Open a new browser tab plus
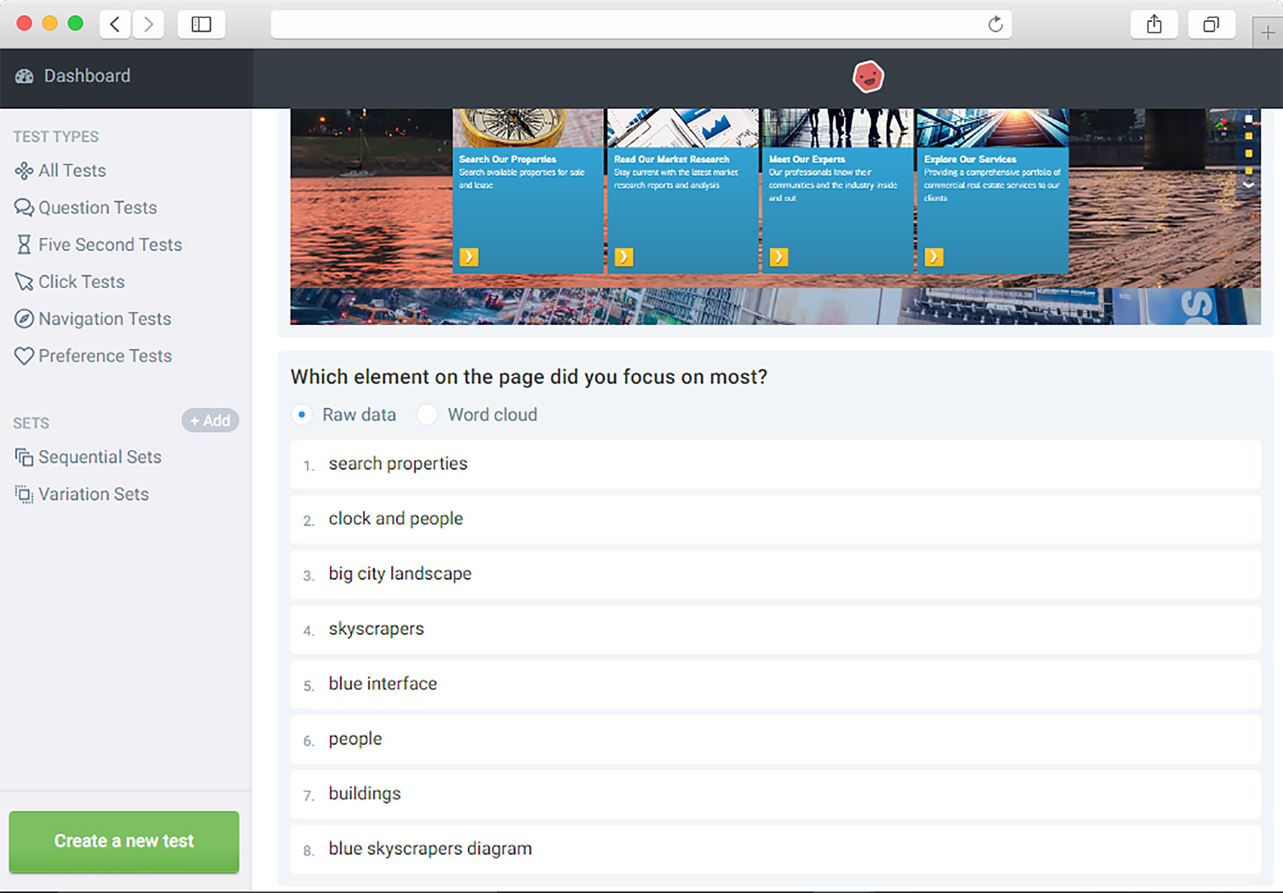Viewport: 1283px width, 893px height. tap(1267, 32)
